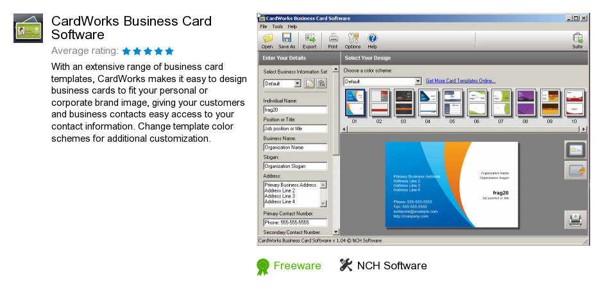This screenshot has height=295, width=603.
Task: Click the Help question mark icon
Action: (372, 38)
